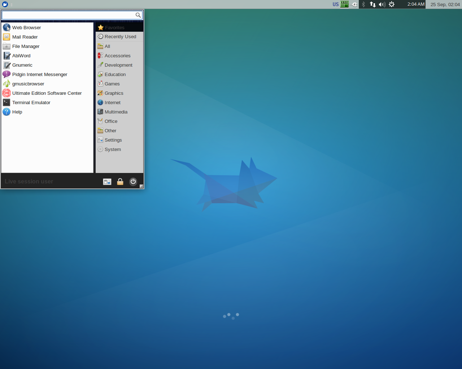
Task: Open All Settings button in menu footer
Action: point(107,182)
